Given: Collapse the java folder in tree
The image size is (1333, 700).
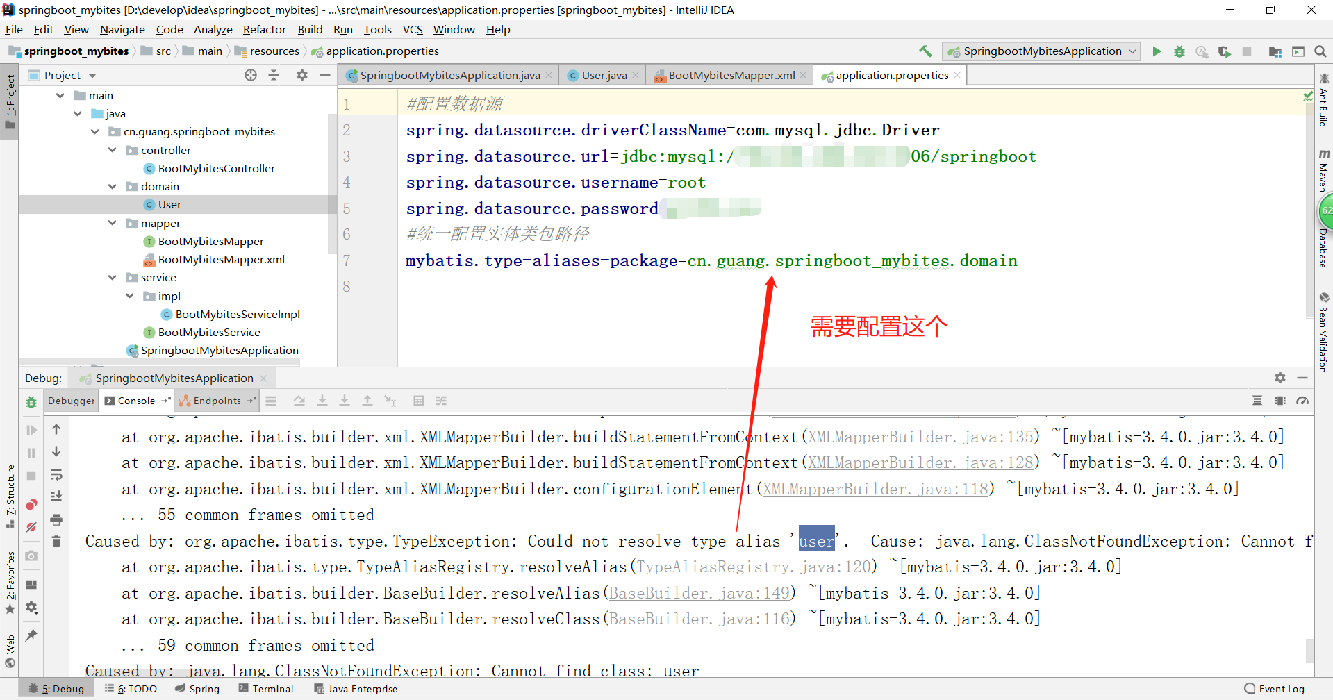Looking at the screenshot, I should pos(78,113).
